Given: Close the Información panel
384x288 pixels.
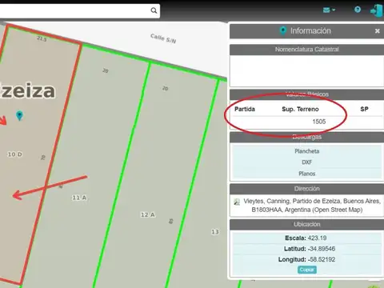Looking at the screenshot, I should (377, 31).
